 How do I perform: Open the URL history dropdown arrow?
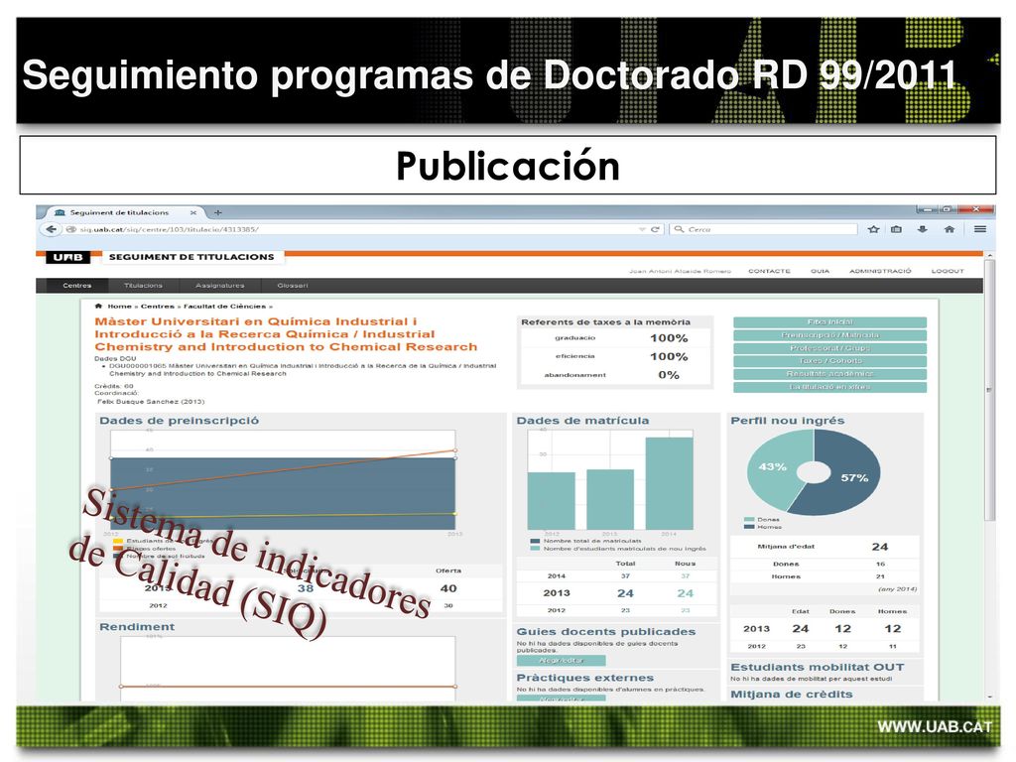(x=642, y=229)
